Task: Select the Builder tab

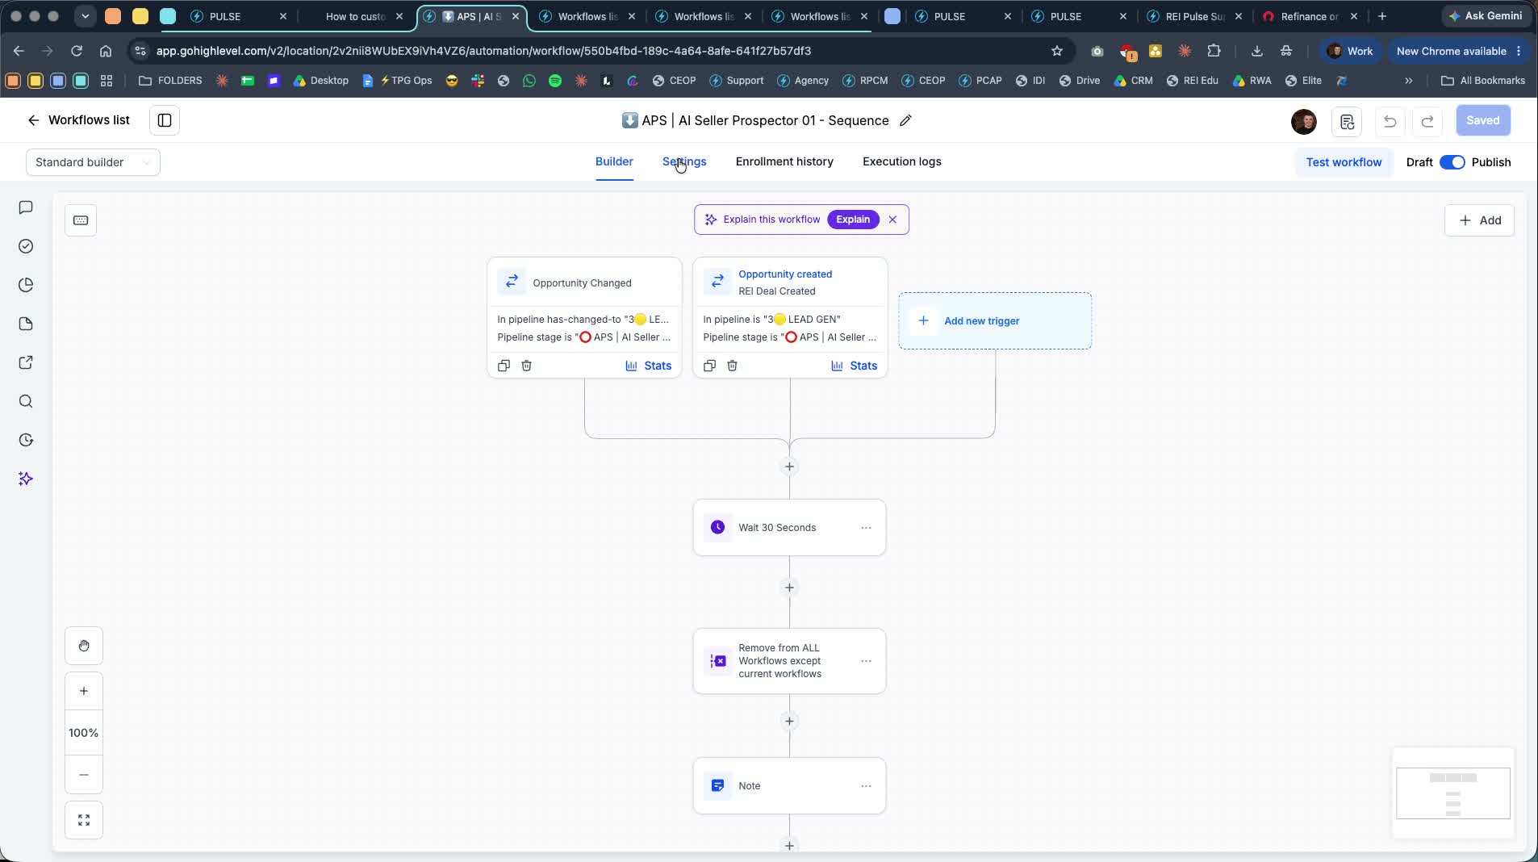Action: [x=614, y=161]
